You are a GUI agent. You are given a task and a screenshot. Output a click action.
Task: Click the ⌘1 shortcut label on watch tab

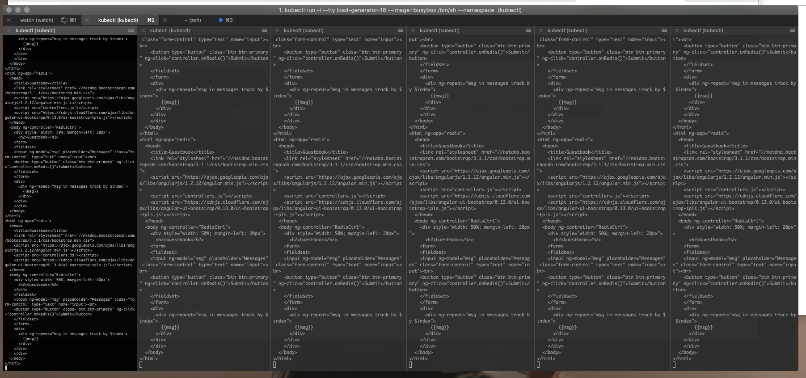(73, 20)
